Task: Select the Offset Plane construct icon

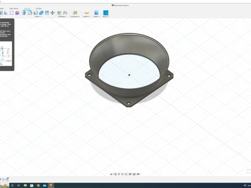Action: [x=75, y=13]
